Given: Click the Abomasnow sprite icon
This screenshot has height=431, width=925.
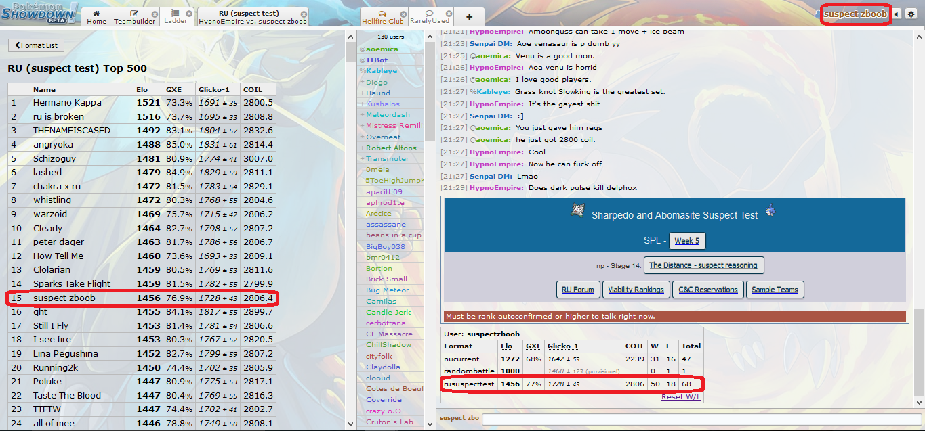Looking at the screenshot, I should tap(578, 212).
